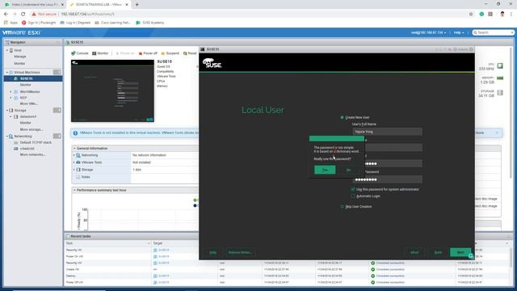Enable the Automatic Login checkbox
This screenshot has width=517, height=291.
click(x=353, y=196)
